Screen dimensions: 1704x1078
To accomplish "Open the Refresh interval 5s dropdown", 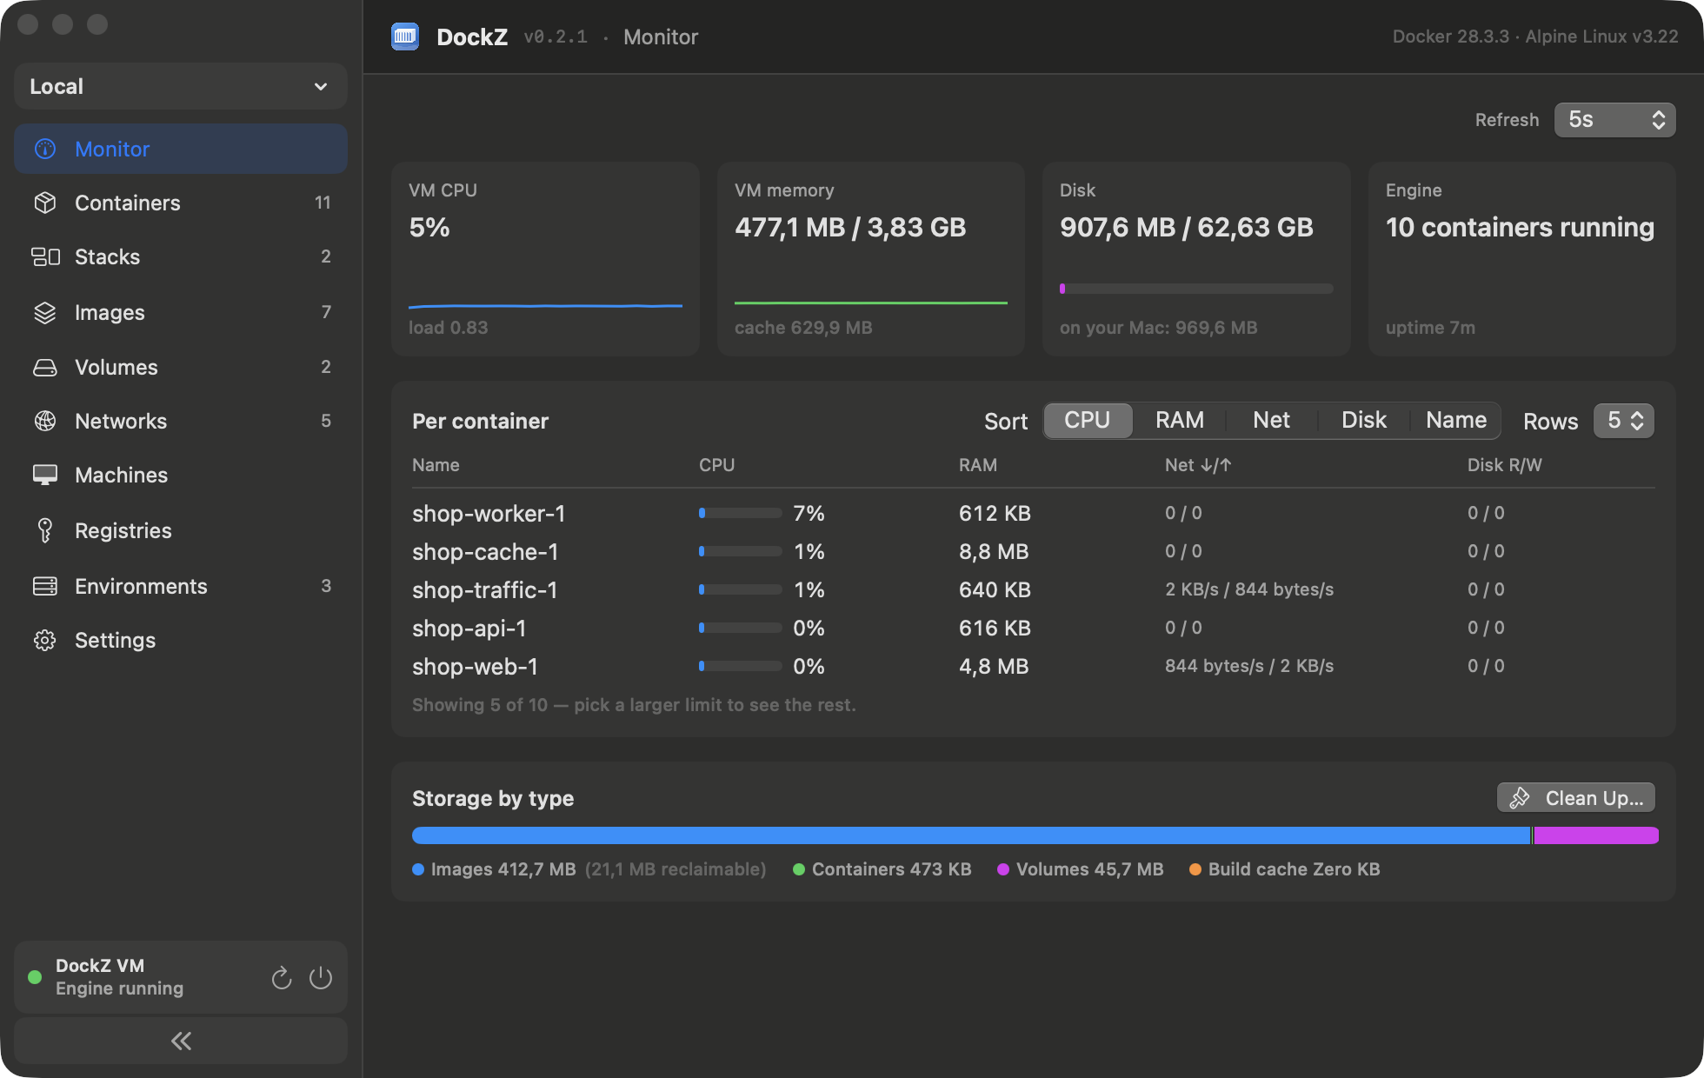I will [x=1614, y=119].
